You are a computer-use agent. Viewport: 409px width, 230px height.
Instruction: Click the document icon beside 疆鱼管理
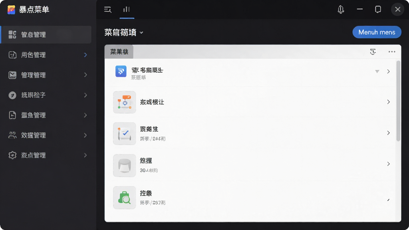pyautogui.click(x=12, y=115)
